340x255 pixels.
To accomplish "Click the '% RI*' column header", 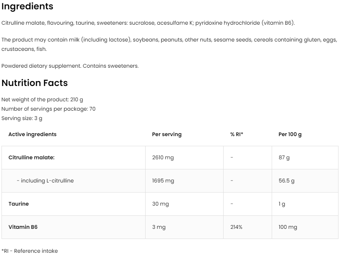I will 237,134.
